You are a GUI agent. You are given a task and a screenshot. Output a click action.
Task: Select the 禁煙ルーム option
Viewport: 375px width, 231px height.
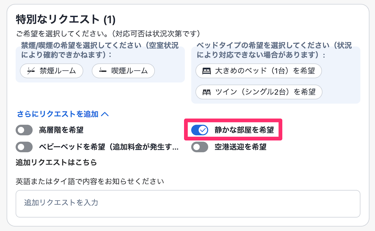[x=51, y=71]
